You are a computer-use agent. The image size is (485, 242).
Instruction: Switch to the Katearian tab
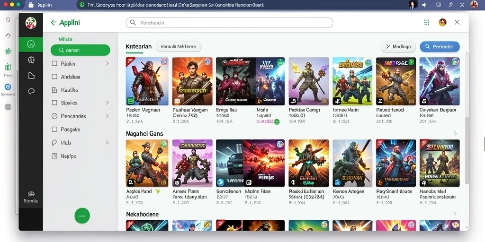click(139, 47)
